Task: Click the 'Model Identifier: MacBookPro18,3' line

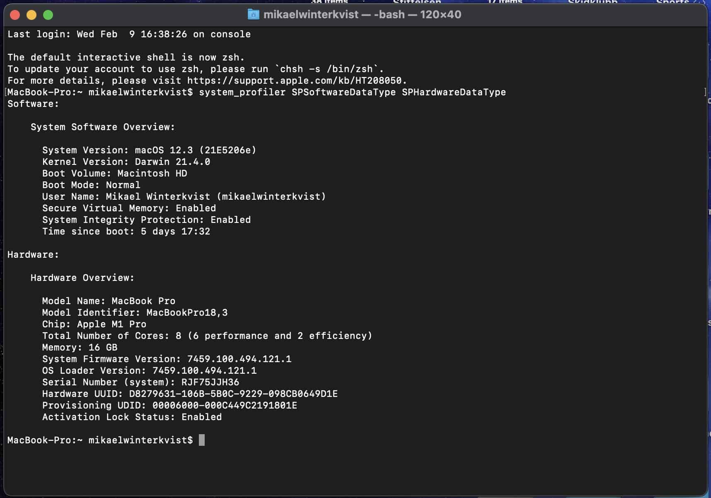Action: [135, 313]
